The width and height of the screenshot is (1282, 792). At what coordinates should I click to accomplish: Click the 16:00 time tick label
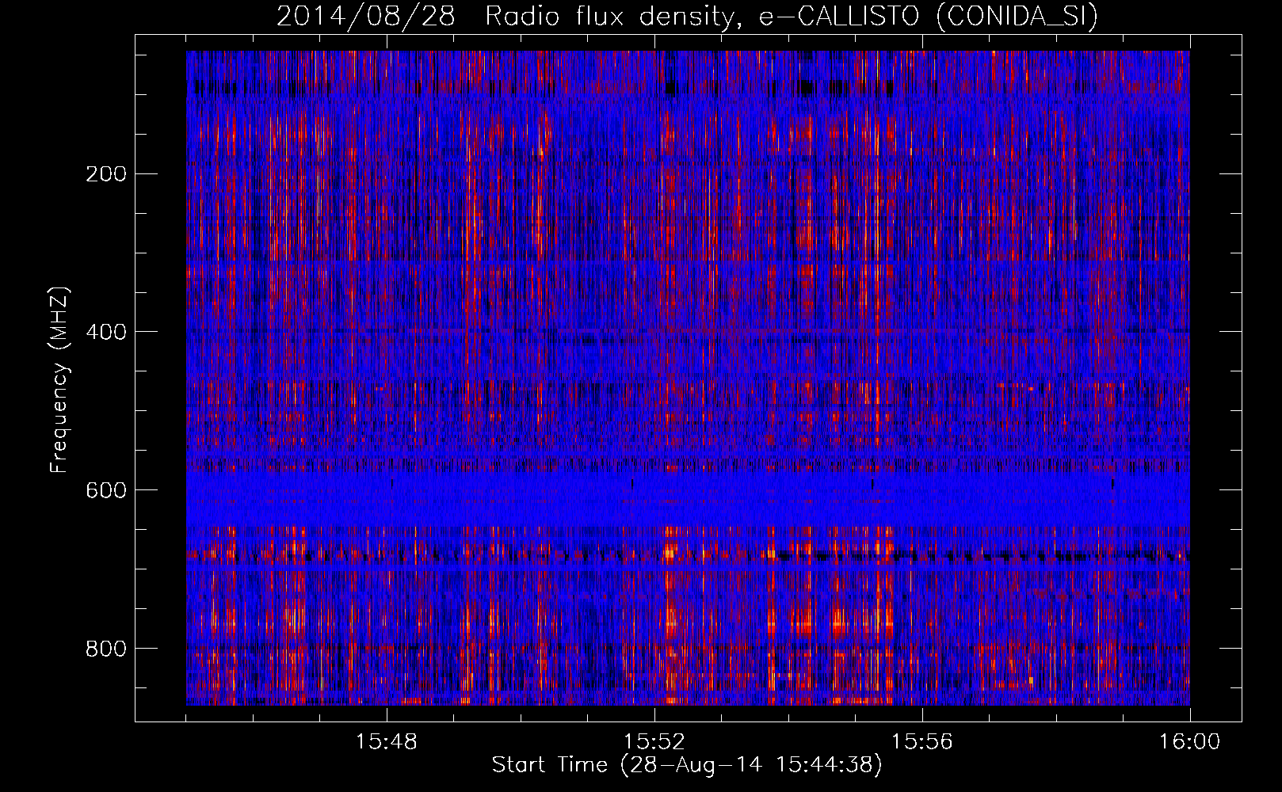click(1190, 742)
